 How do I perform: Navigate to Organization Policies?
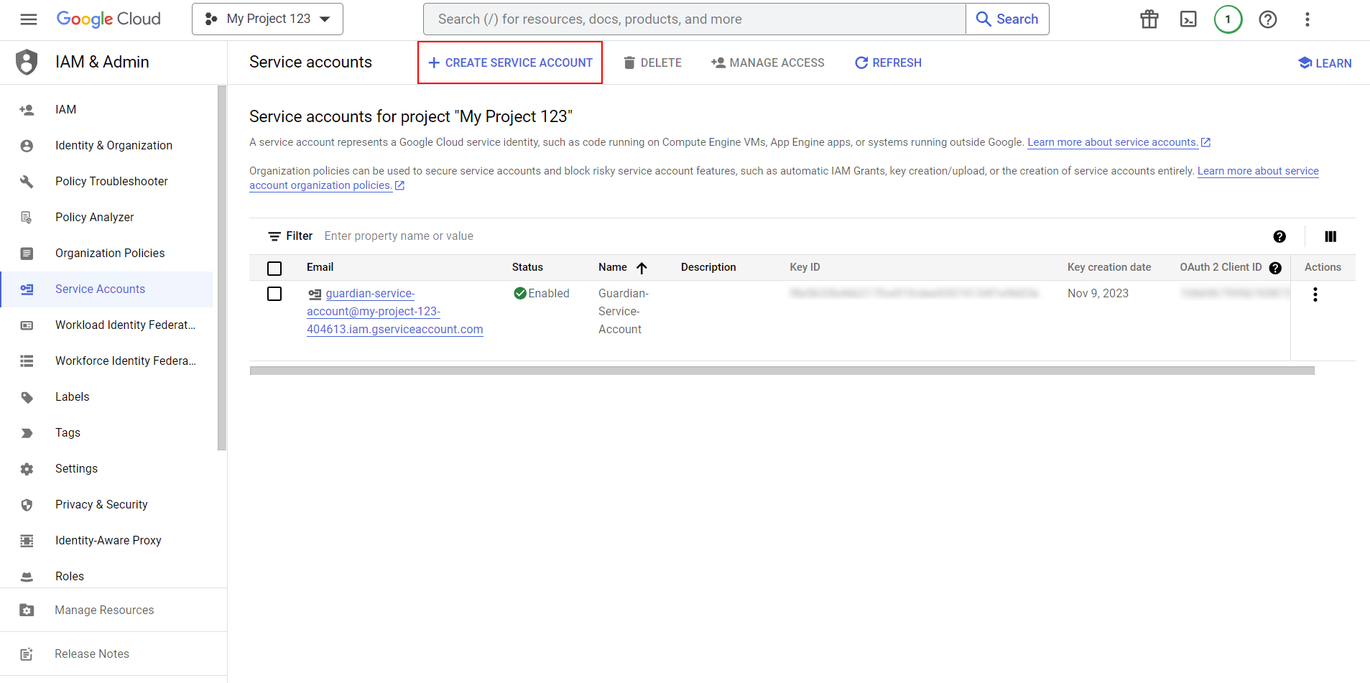point(108,254)
